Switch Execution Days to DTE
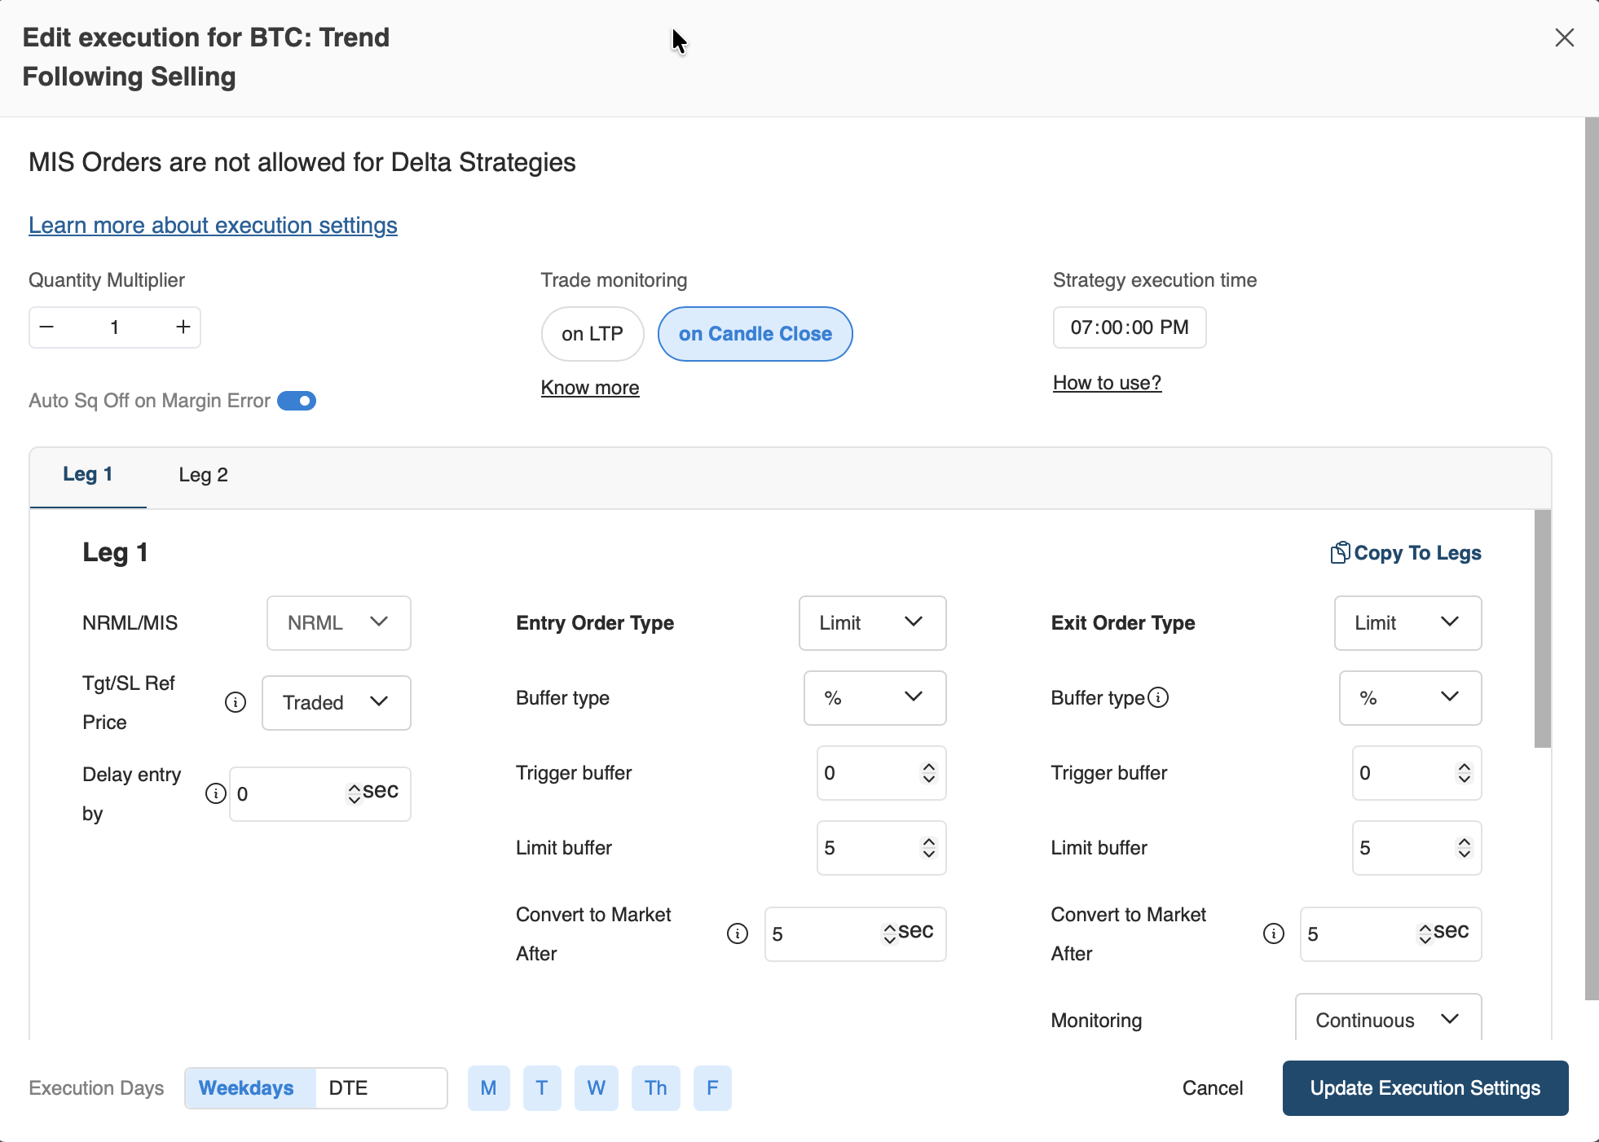The image size is (1599, 1142). (x=349, y=1088)
